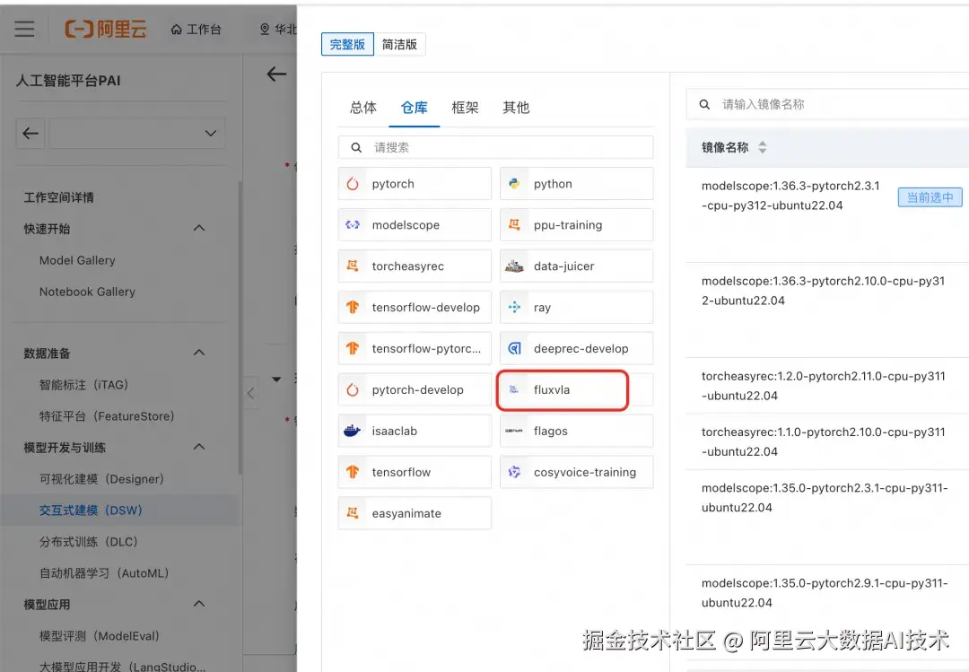
Task: Open the 总体 tab
Action: 363,108
